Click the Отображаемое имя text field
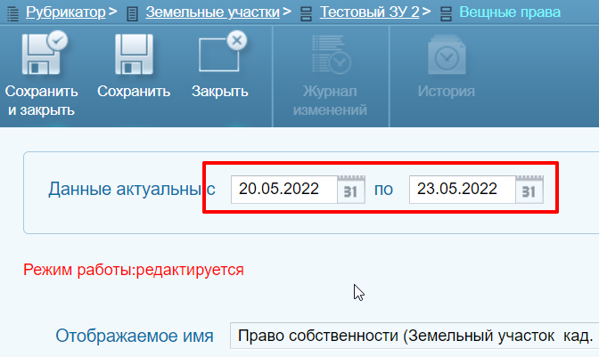The width and height of the screenshot is (599, 357). tap(414, 336)
